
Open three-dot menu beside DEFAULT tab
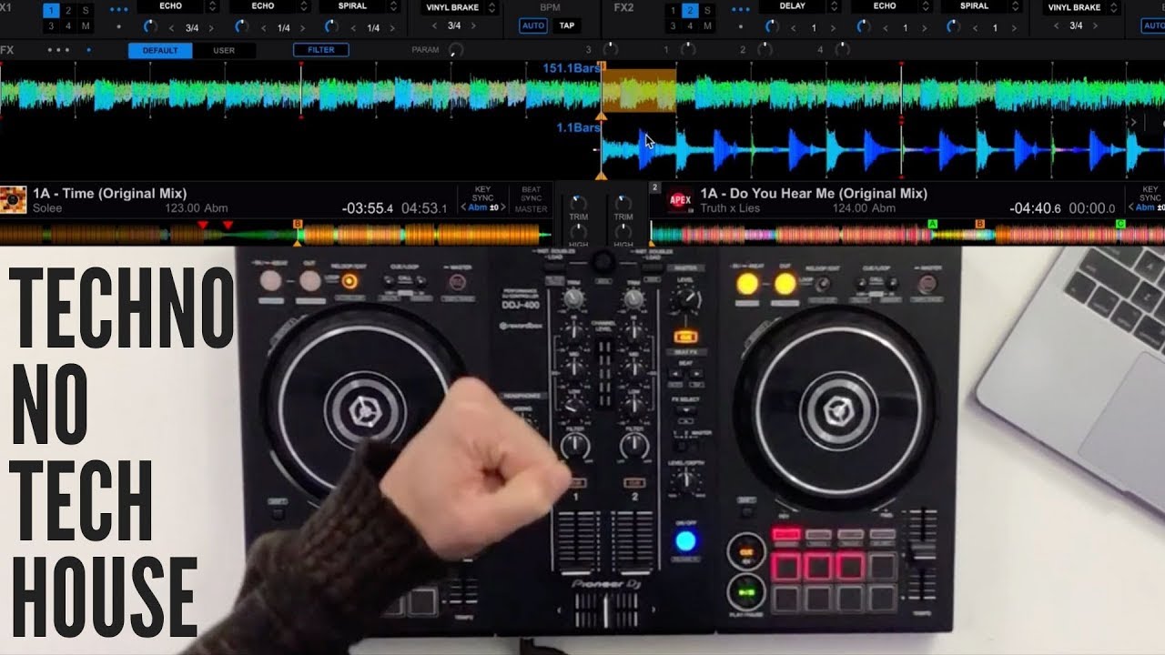[x=57, y=50]
